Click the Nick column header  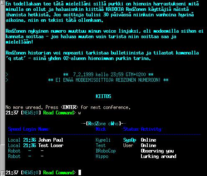tap(101, 129)
